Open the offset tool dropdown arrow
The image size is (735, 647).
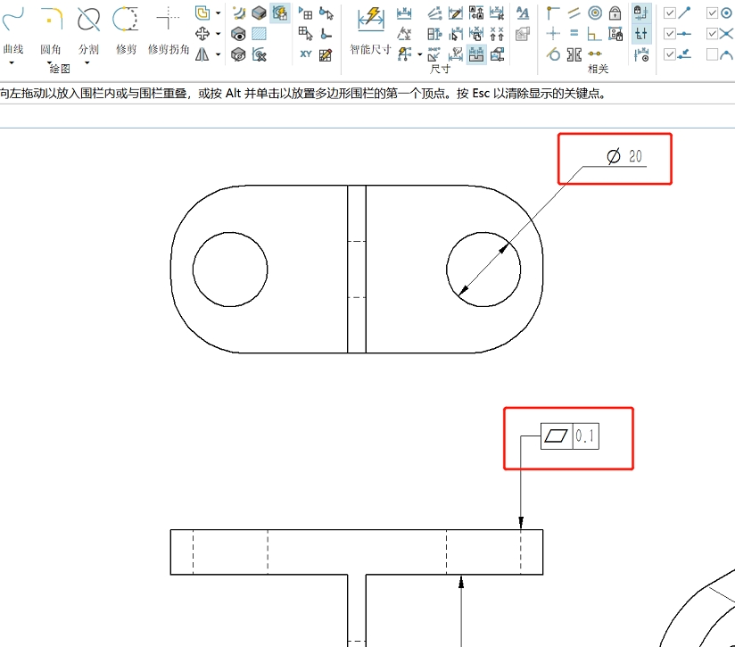[x=218, y=12]
